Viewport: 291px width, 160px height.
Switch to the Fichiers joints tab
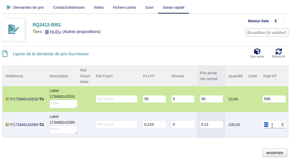tap(124, 7)
